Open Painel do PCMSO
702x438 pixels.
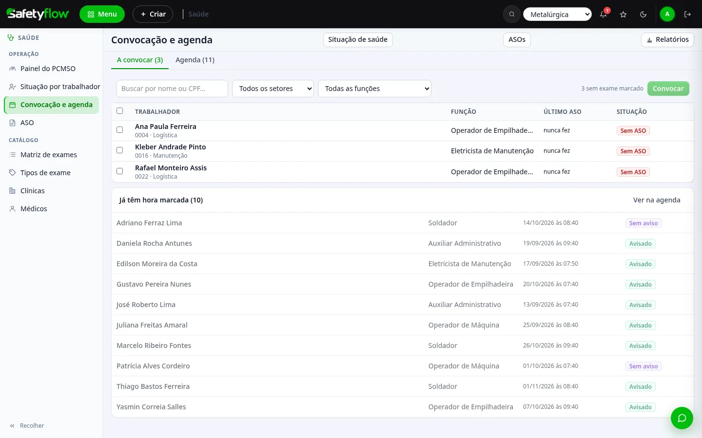click(x=52, y=69)
